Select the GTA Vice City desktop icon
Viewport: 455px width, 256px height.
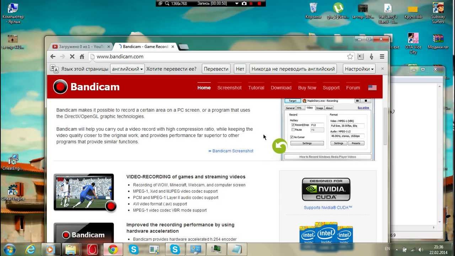(413, 43)
